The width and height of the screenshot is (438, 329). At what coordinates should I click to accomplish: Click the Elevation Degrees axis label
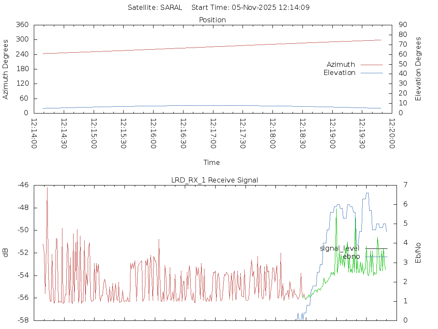pos(418,69)
